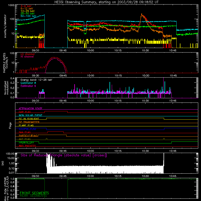Select the red 3-6 keV legend entry
This screenshot has width=201, height=201.
point(26,6)
